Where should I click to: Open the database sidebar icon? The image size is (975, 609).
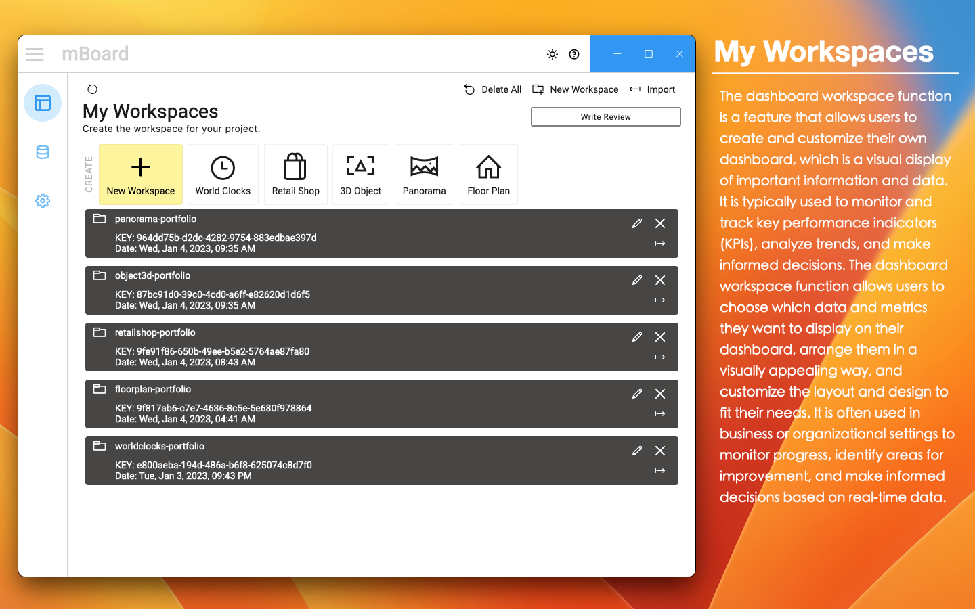click(x=43, y=152)
